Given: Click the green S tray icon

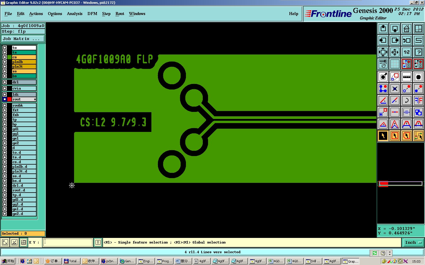Looking at the screenshot, I should coord(375,253).
